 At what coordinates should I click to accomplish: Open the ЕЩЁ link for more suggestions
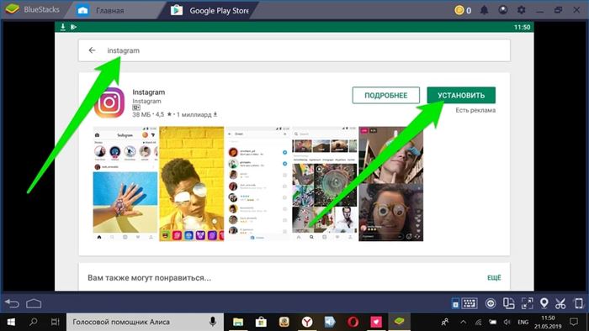pyautogui.click(x=494, y=278)
